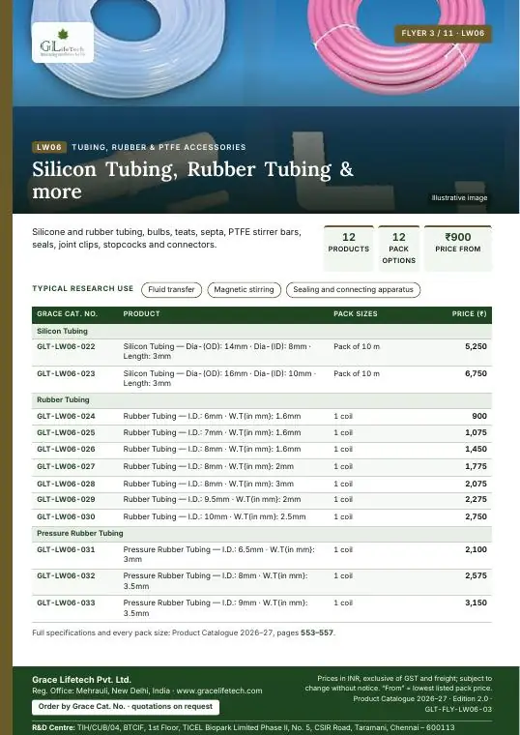Image resolution: width=520 pixels, height=735 pixels.
Task: Click the LW06 category tag
Action: click(49, 147)
